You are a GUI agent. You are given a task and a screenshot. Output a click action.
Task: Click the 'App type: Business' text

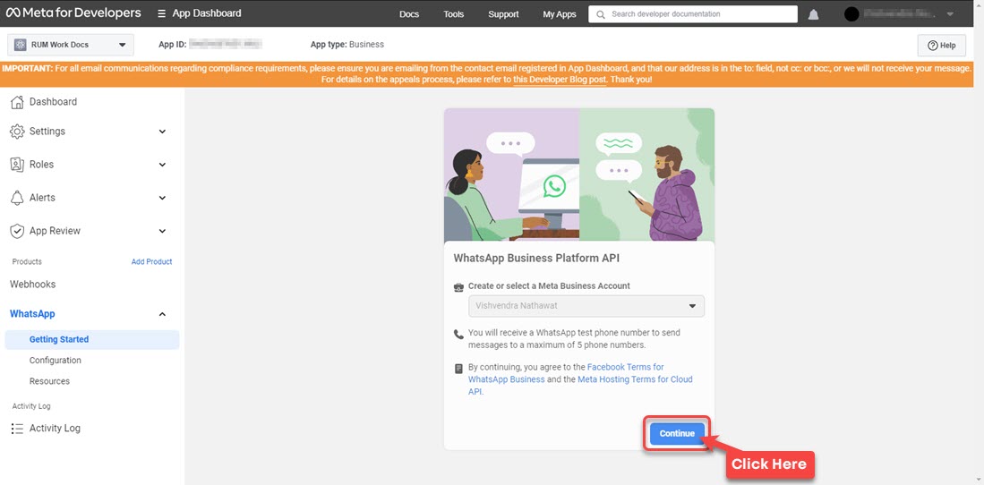pyautogui.click(x=347, y=45)
